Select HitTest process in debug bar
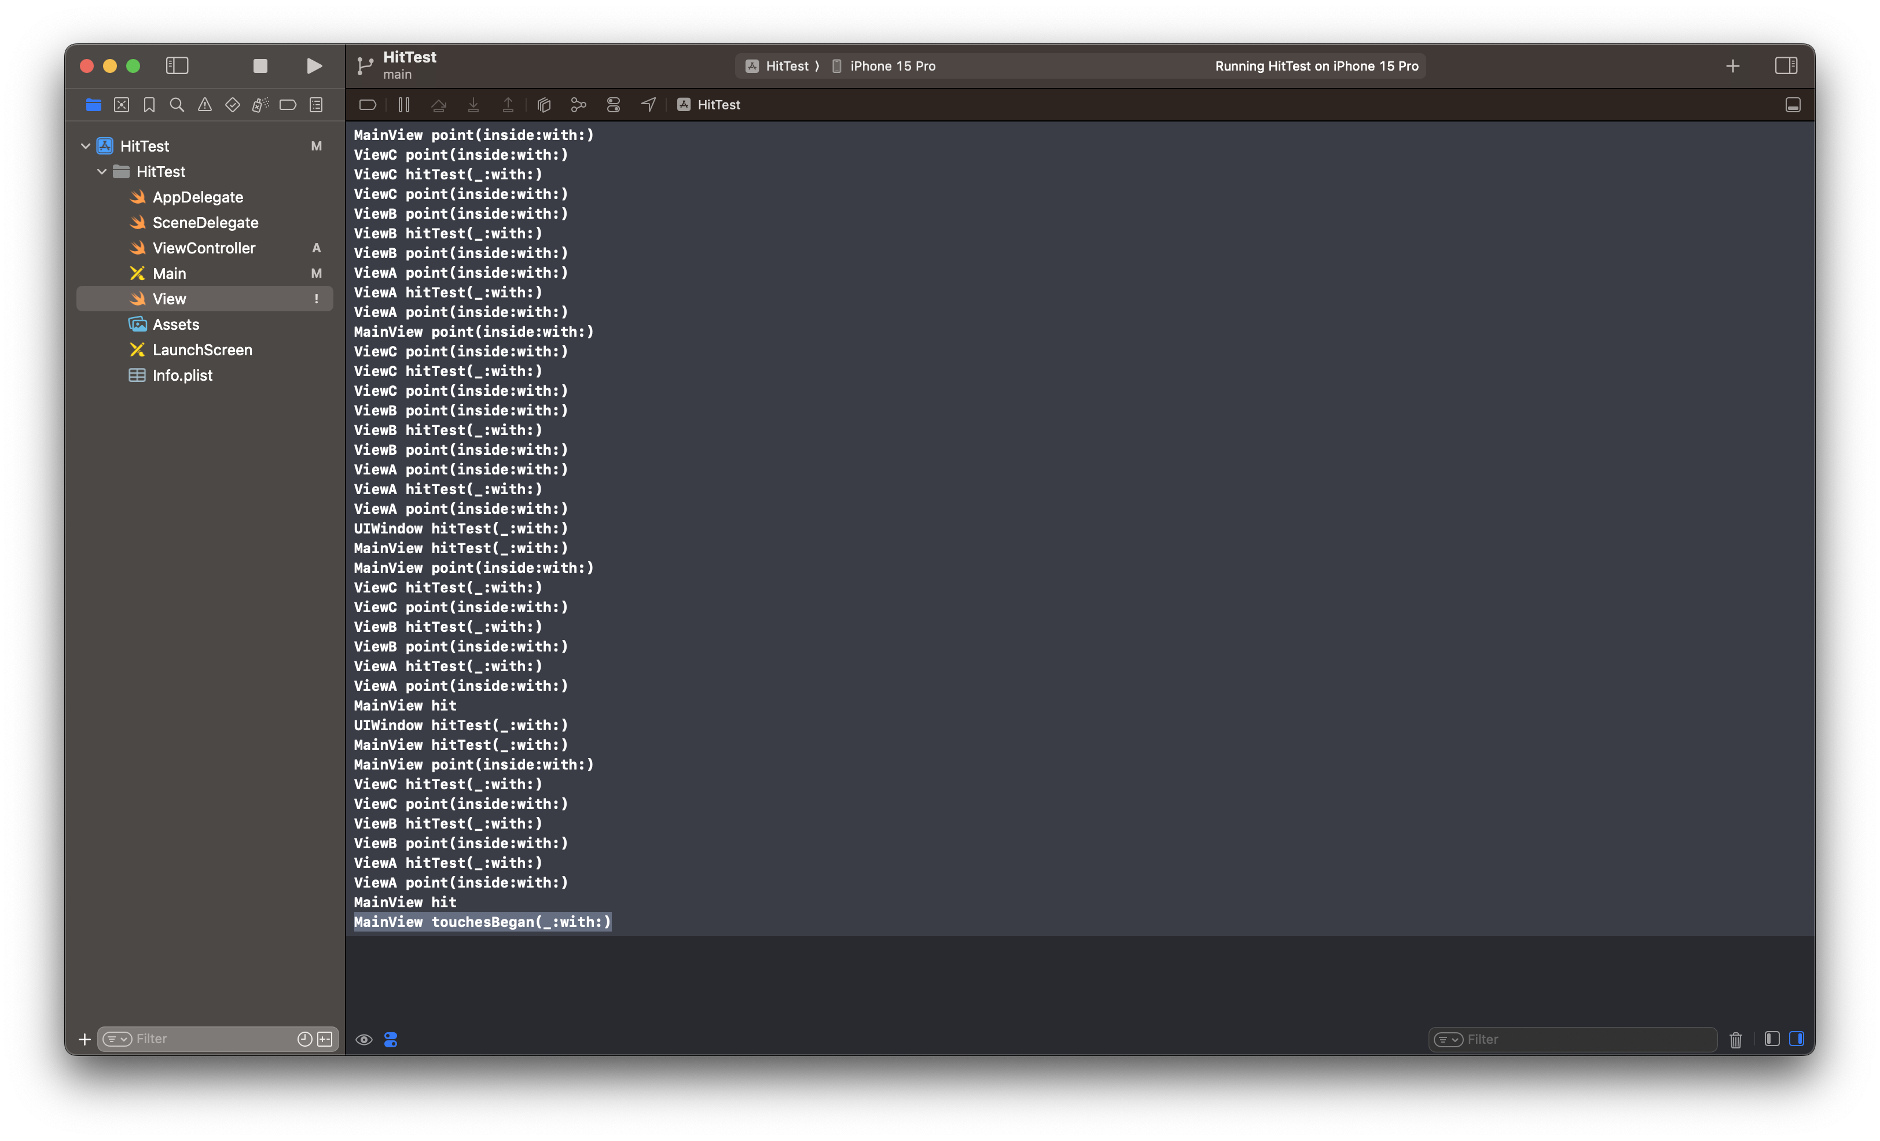 (x=708, y=105)
